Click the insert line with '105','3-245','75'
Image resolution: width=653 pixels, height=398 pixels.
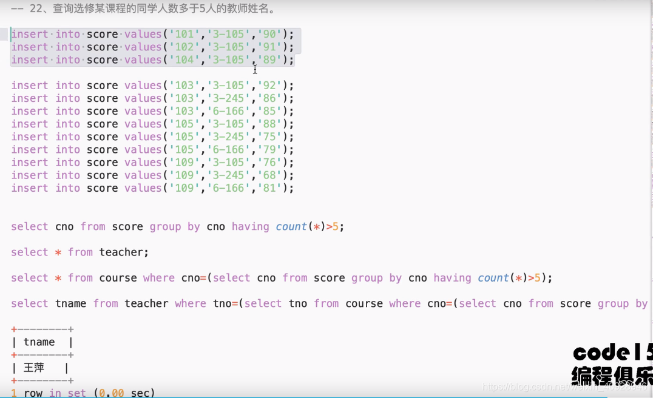pos(152,137)
